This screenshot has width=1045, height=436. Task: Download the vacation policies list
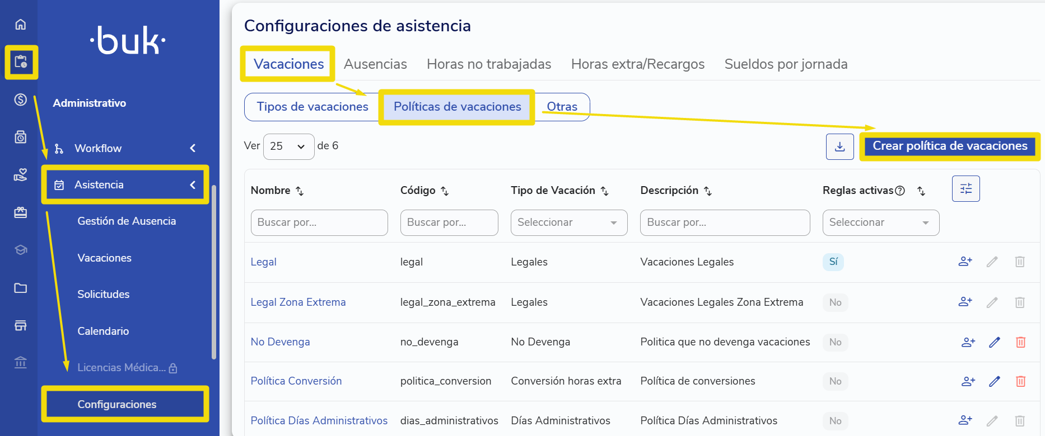tap(839, 146)
